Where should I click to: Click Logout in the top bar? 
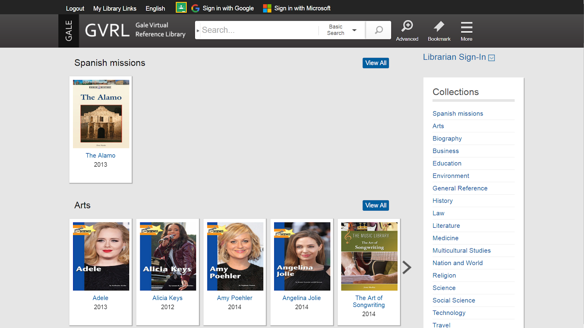pyautogui.click(x=75, y=8)
